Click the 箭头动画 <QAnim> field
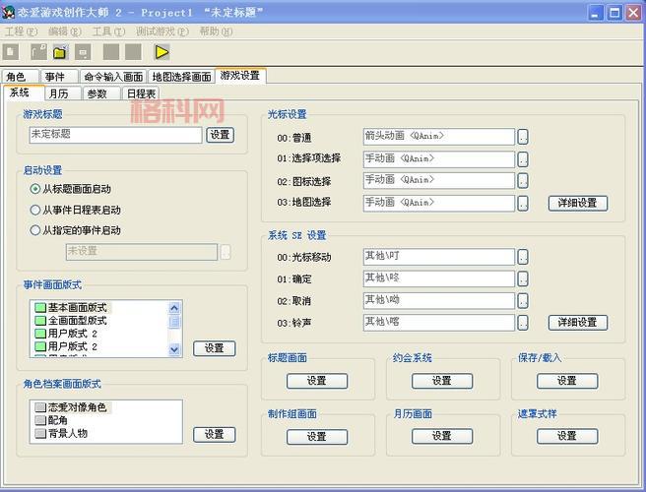 (439, 136)
